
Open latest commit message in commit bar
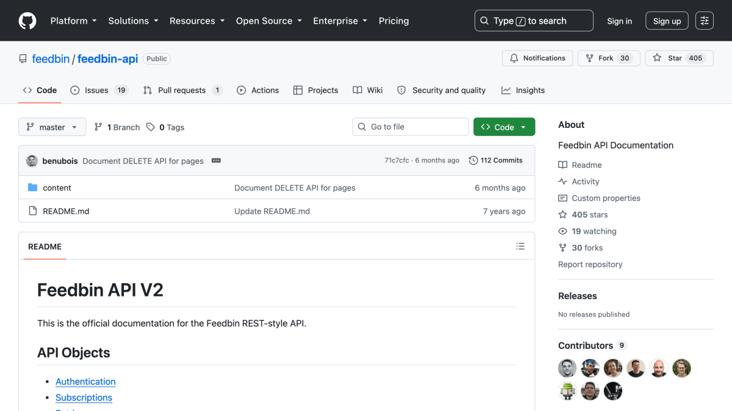click(143, 161)
